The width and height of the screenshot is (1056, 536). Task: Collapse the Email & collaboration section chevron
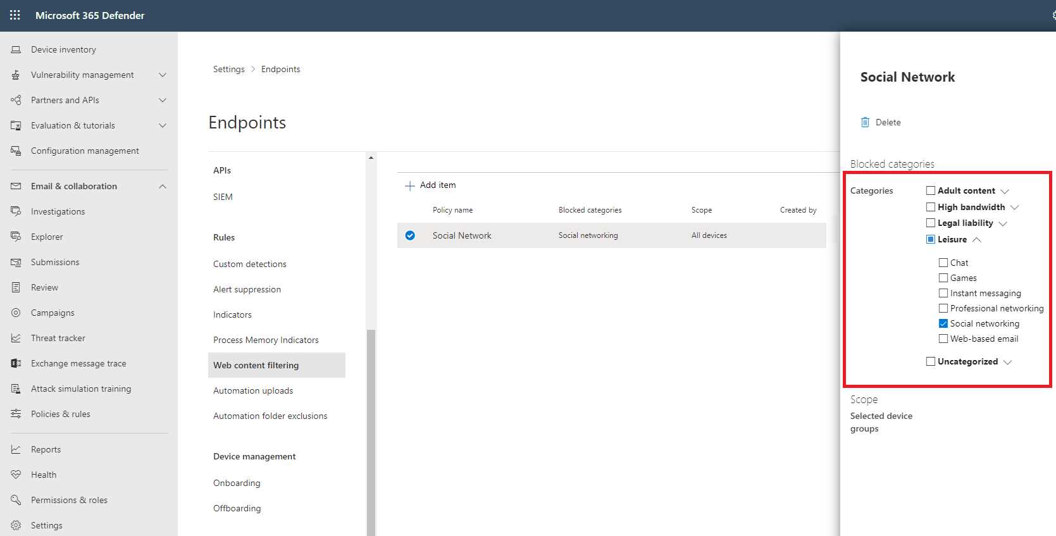163,186
